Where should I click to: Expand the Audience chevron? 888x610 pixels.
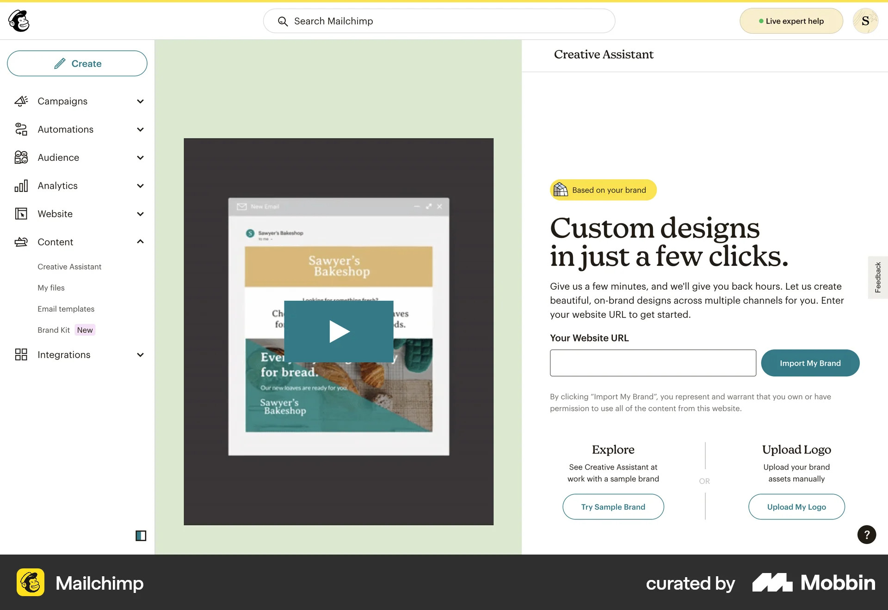(141, 158)
